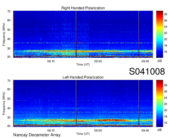Click the 60 MHz tick on the bottom plot

pos(9,89)
